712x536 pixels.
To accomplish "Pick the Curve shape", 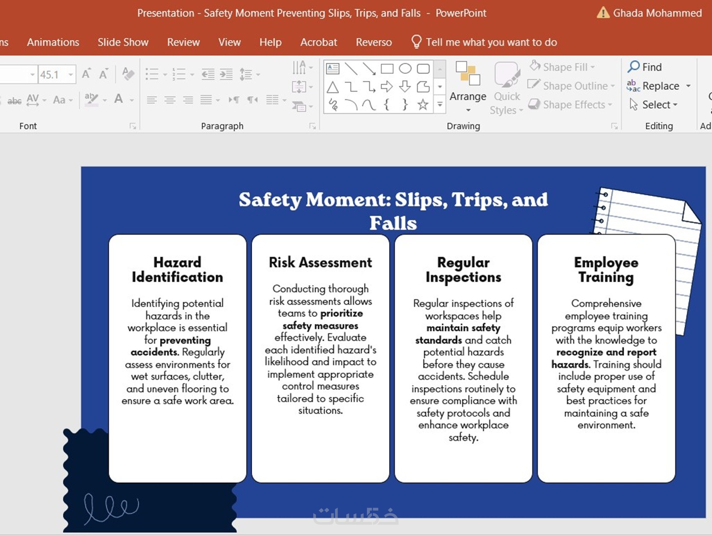I will [369, 105].
